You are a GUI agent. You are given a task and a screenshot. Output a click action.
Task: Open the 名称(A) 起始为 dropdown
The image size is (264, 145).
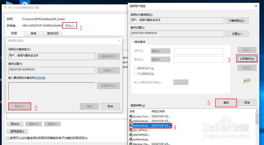(161, 51)
